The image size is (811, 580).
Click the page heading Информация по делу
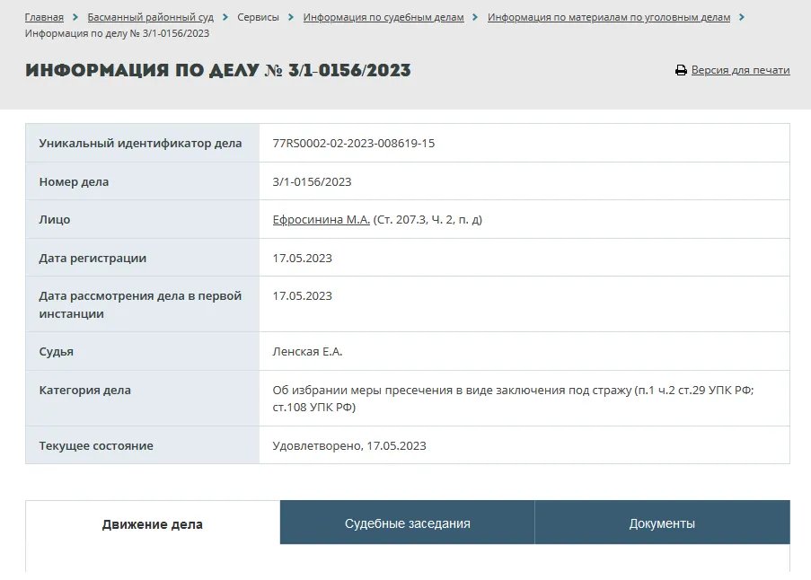coord(217,71)
